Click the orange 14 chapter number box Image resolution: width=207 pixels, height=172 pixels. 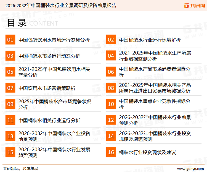tap(111, 136)
